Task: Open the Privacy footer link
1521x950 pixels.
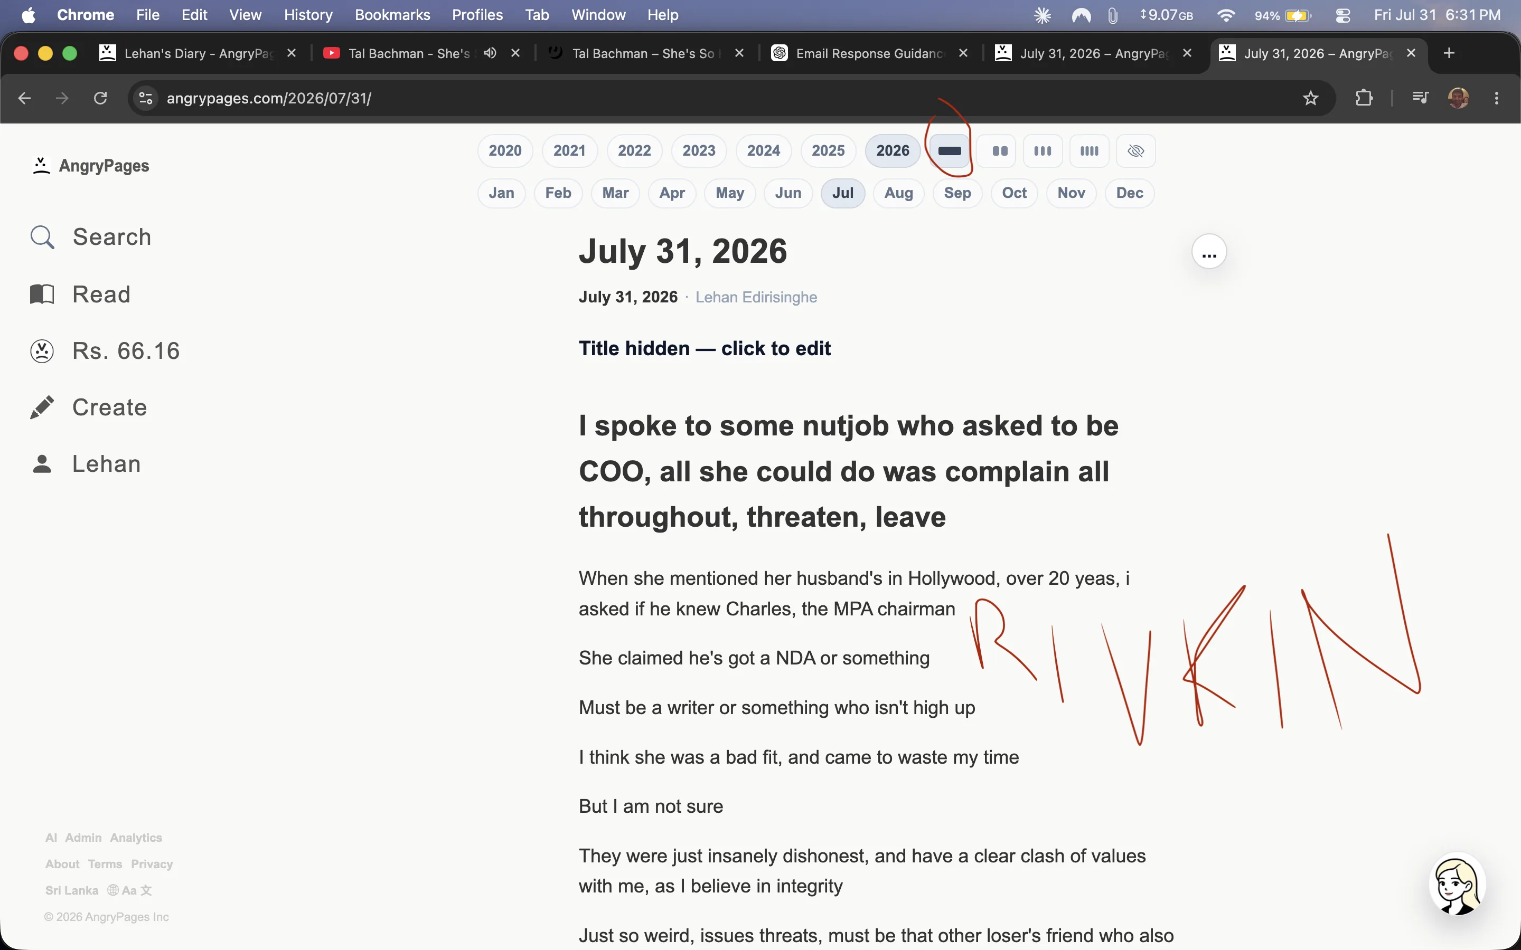Action: [x=152, y=864]
